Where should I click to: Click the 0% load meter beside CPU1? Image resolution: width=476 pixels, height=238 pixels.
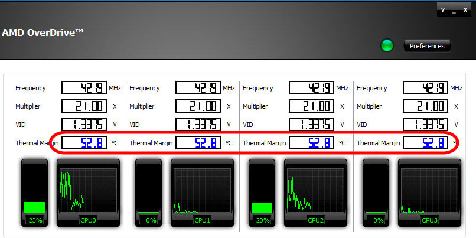[148, 193]
